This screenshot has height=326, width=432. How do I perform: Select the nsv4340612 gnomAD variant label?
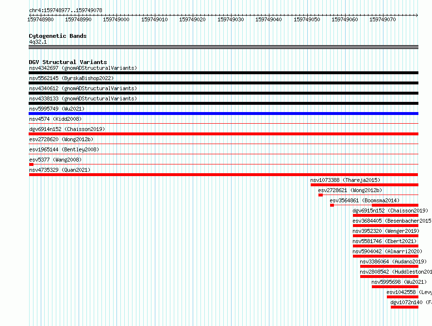83,88
